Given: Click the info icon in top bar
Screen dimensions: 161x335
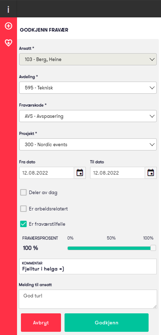Looking at the screenshot, I should (8, 9).
